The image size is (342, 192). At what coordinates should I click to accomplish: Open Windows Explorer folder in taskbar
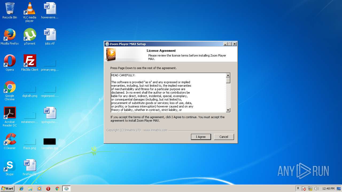pos(30,189)
